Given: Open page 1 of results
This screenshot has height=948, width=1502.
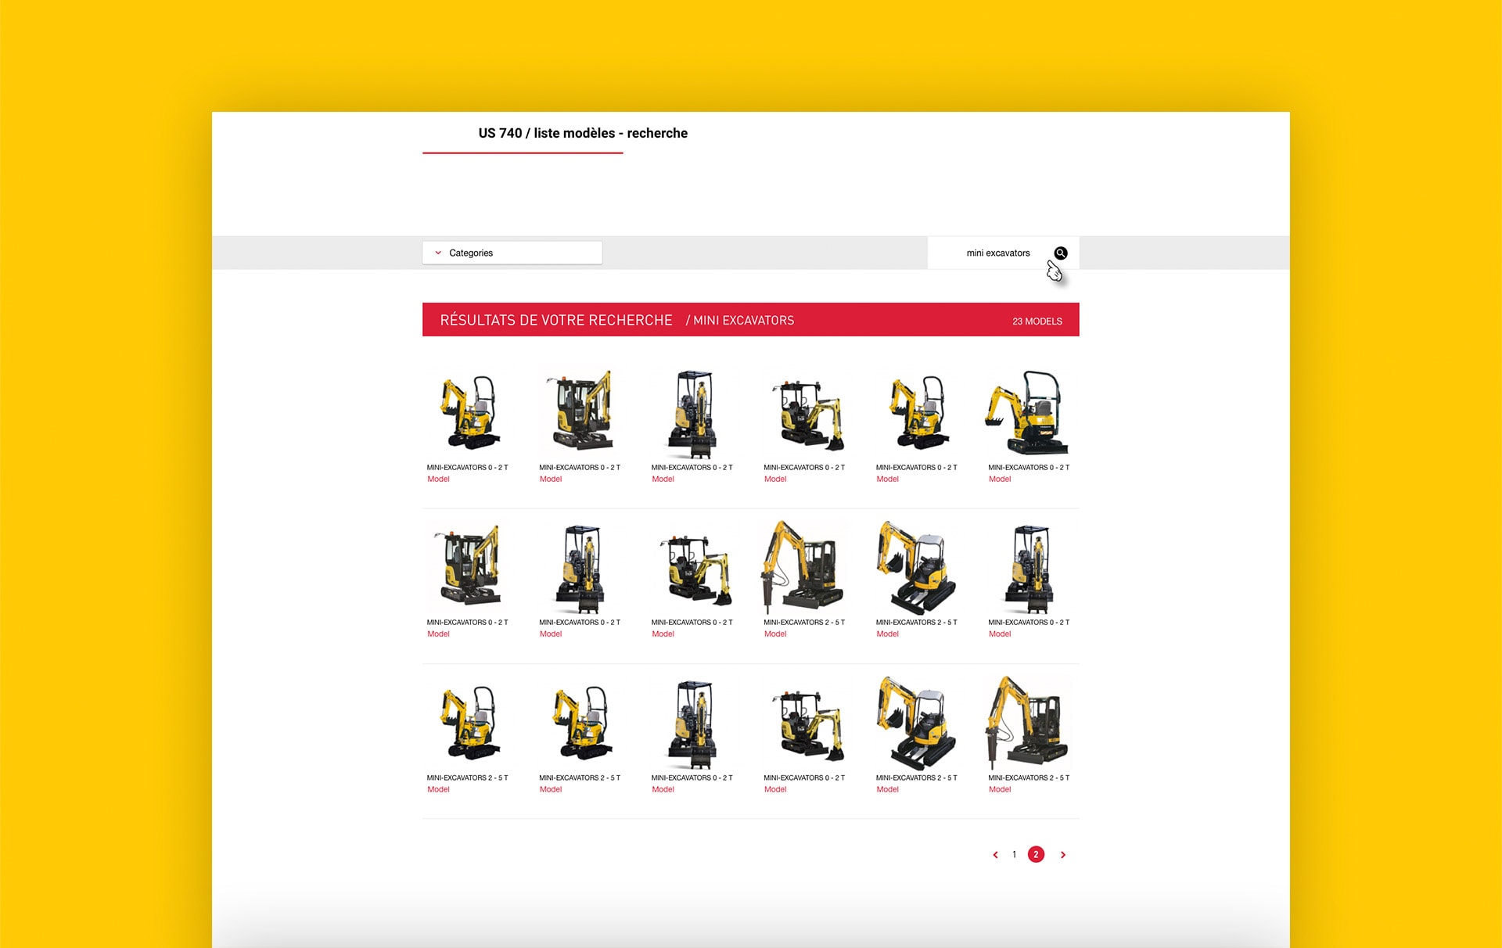Looking at the screenshot, I should click(x=1015, y=854).
